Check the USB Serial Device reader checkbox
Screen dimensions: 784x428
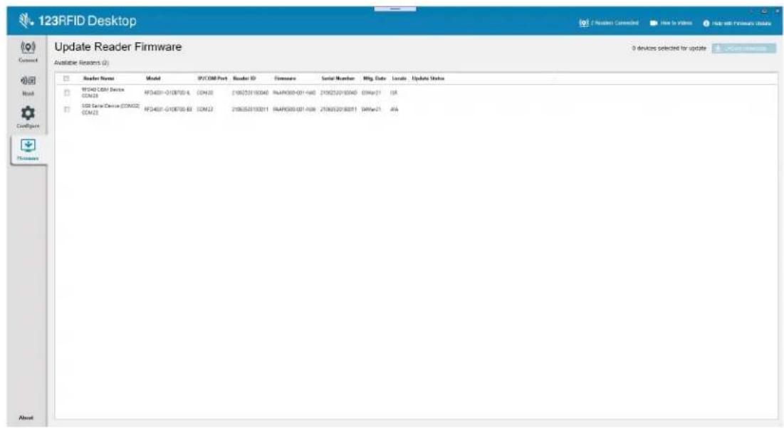click(x=66, y=109)
